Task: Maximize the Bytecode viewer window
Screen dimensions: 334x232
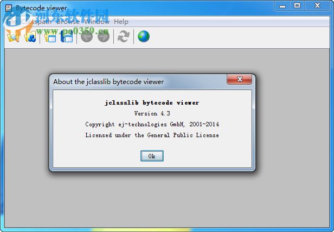Action: [297, 6]
